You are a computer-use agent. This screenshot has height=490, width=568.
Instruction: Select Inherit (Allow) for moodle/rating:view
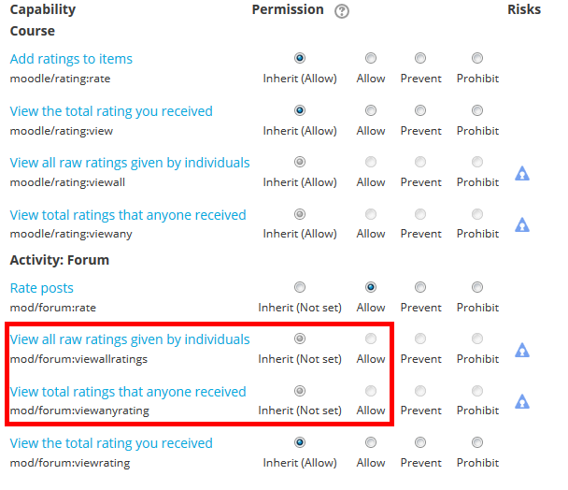click(x=300, y=110)
